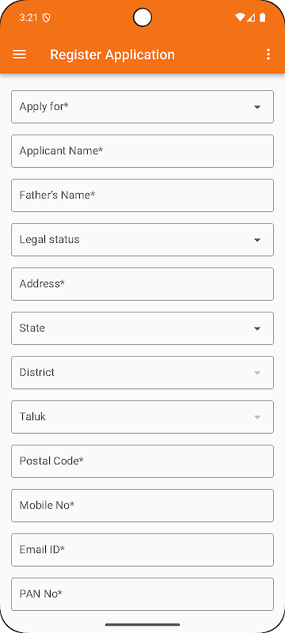
Task: Tap the Wi-Fi status icon
Action: (240, 17)
